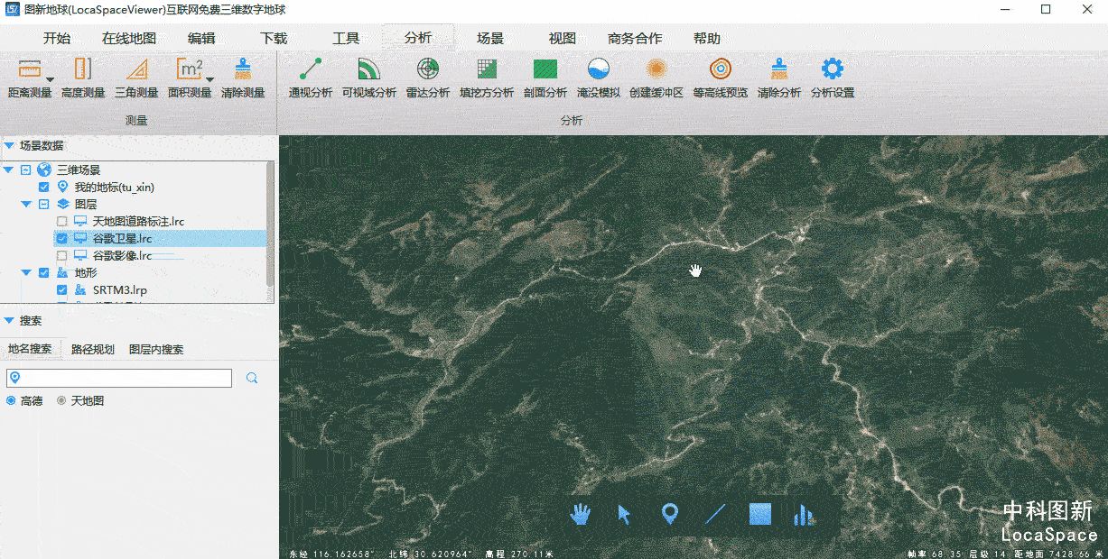Open the 商务合作 ribbon tab
Viewport: 1108px width, 559px height.
(x=635, y=39)
